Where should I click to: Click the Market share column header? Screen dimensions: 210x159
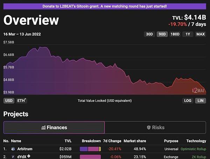[x=135, y=141]
